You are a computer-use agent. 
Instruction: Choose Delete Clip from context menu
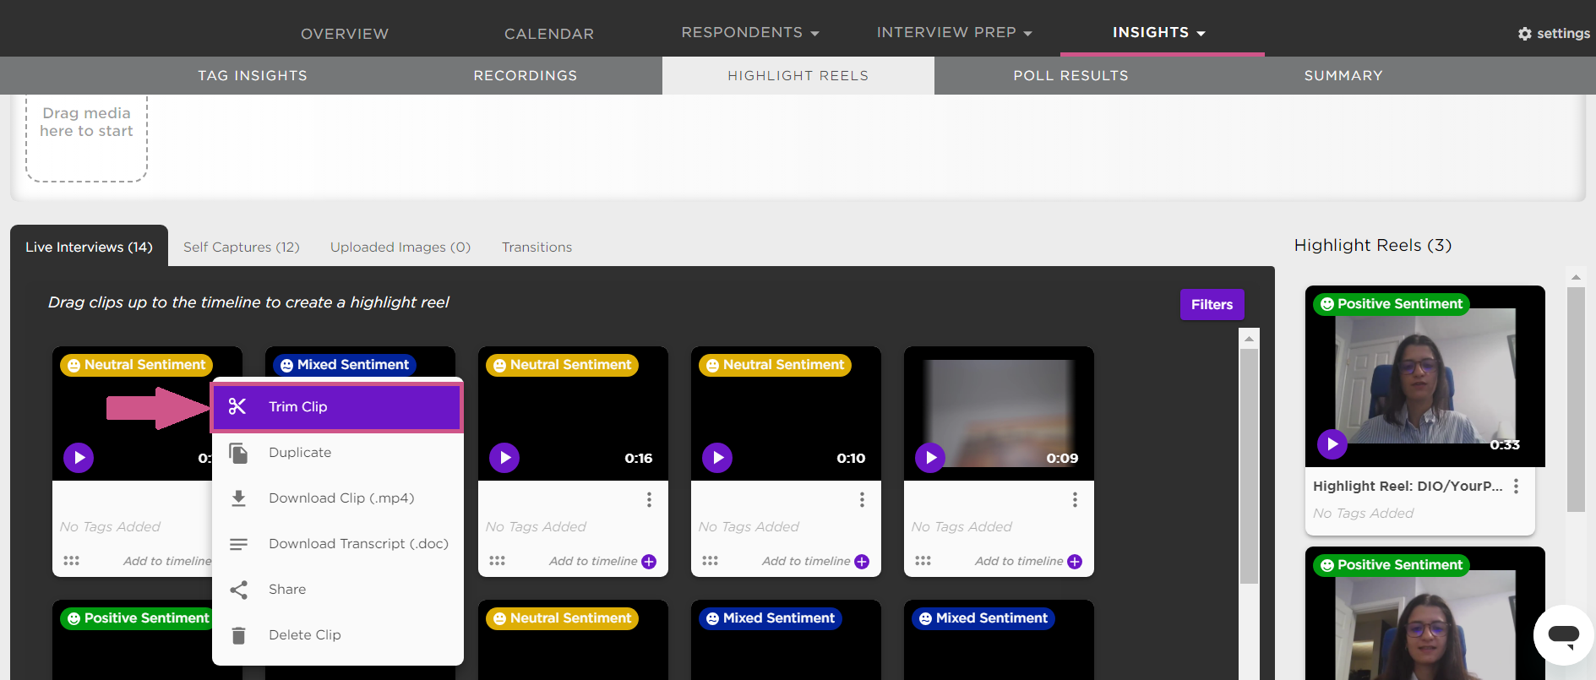[x=337, y=635]
